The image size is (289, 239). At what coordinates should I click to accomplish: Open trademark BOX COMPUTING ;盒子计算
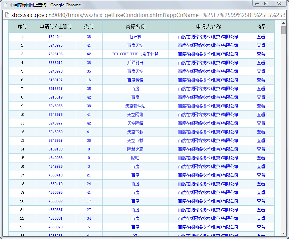(x=135, y=54)
